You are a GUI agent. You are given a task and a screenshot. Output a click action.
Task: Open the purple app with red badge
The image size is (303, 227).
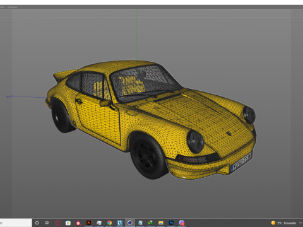(x=182, y=223)
